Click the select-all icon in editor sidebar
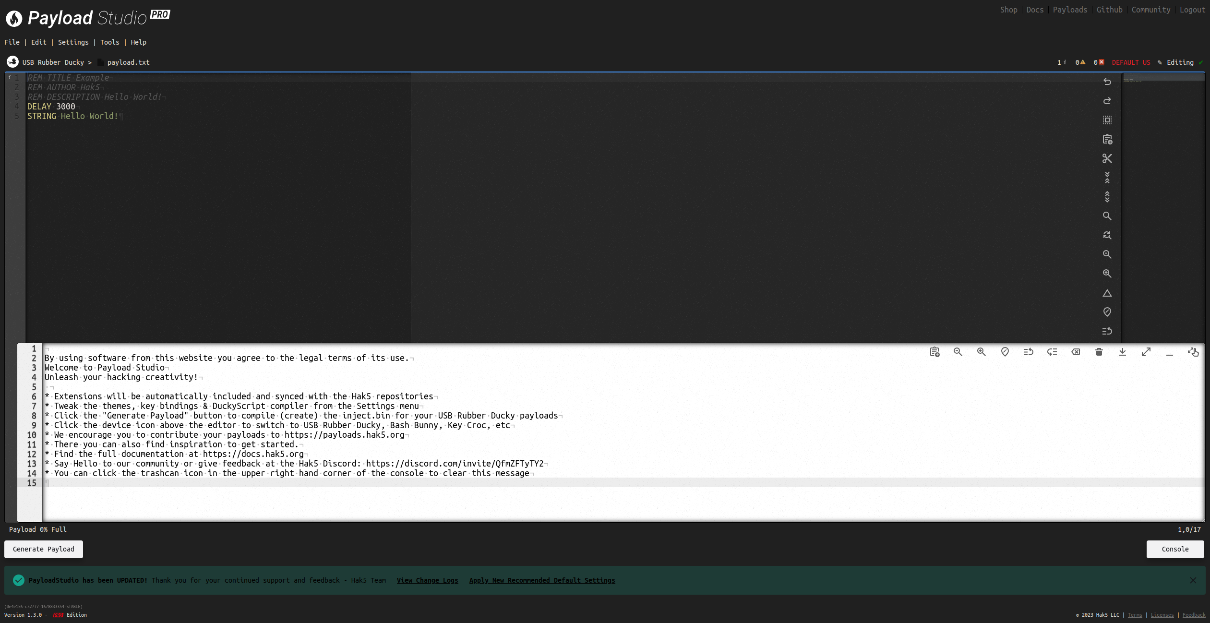 coord(1107,120)
